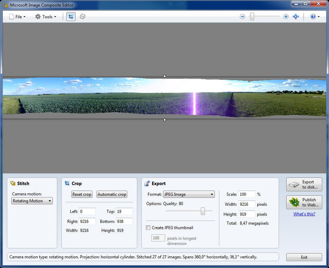Click the JPEG Quality slider handle
329x268 pixels.
203,211
